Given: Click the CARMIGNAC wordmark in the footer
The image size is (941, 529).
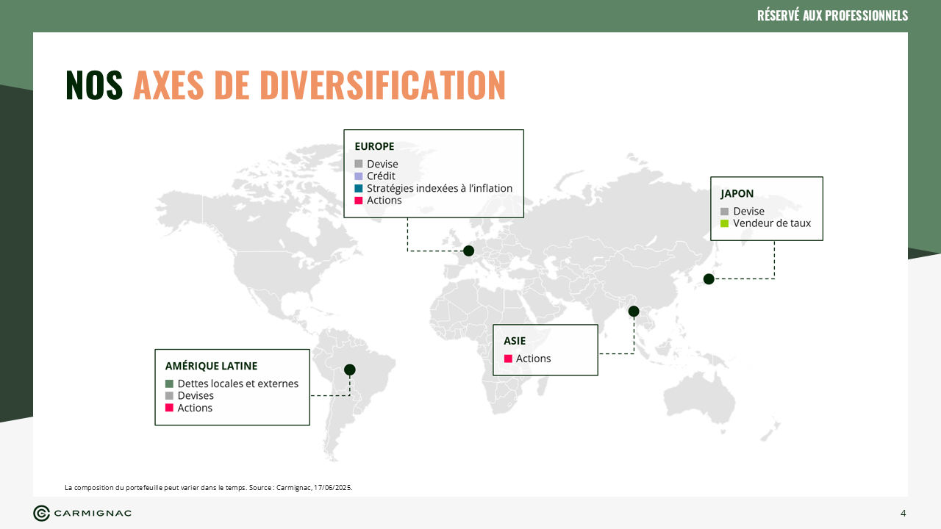Looking at the screenshot, I should 93,513.
